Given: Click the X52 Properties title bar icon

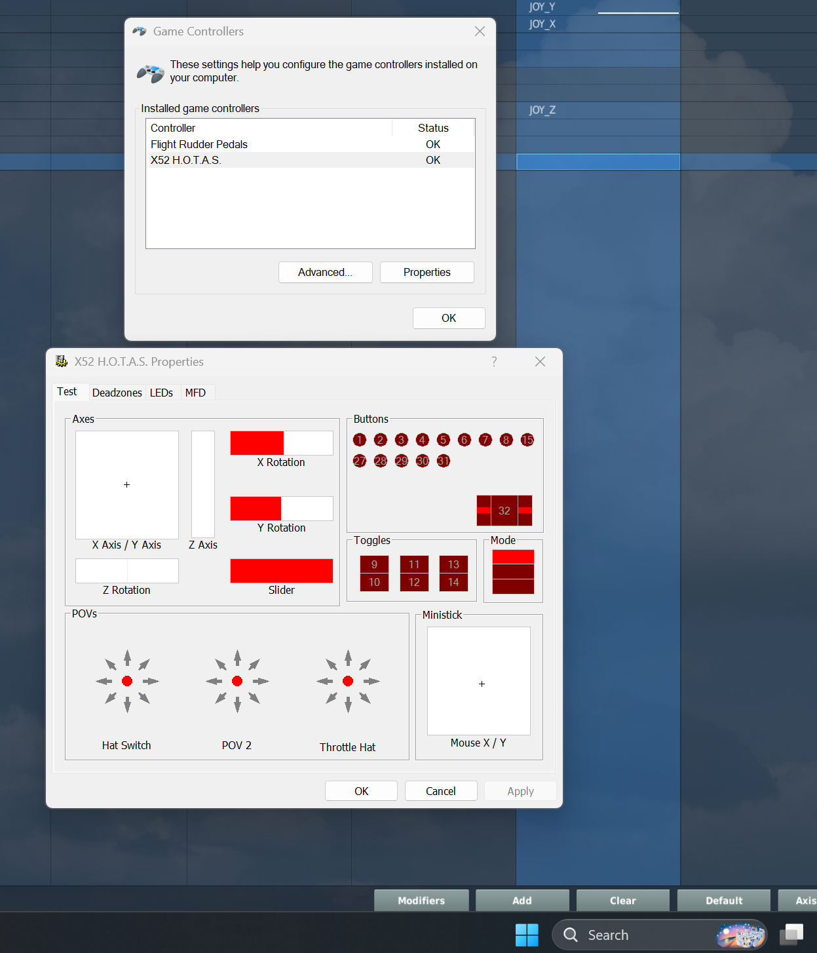Looking at the screenshot, I should (62, 361).
